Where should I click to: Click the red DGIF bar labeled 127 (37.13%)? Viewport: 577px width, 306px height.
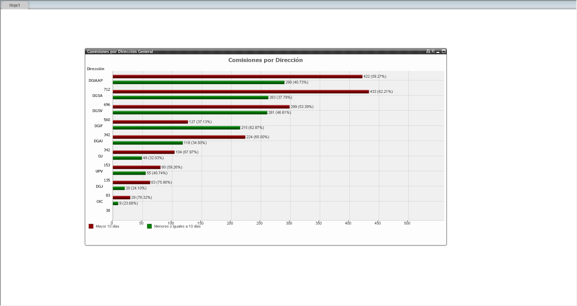click(x=150, y=122)
